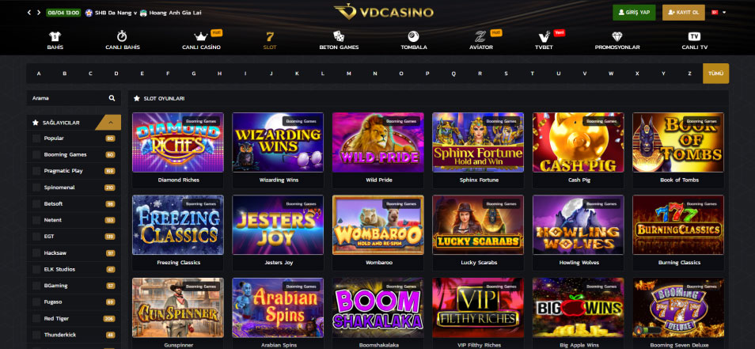This screenshot has width=755, height=349.
Task: Check the Booming Games provider checkbox
Action: (36, 155)
